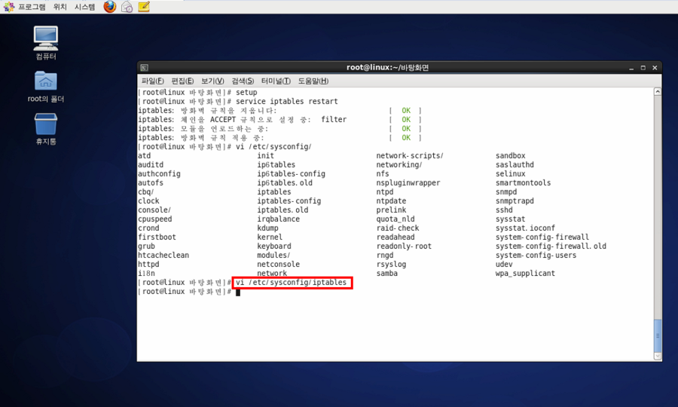This screenshot has height=407, width=678.
Task: Click 'iptables-config' in the listing
Action: (289, 201)
